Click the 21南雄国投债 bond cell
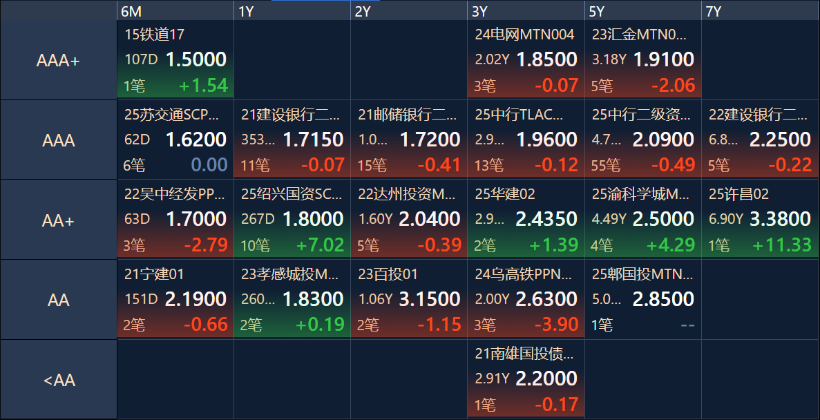This screenshot has width=820, height=420. tap(526, 379)
